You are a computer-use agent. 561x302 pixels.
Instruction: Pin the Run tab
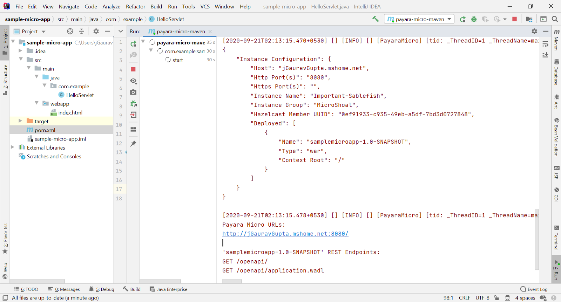133,144
